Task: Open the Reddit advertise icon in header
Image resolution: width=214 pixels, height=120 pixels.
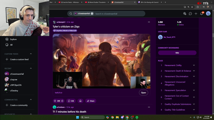Action: click(x=185, y=14)
